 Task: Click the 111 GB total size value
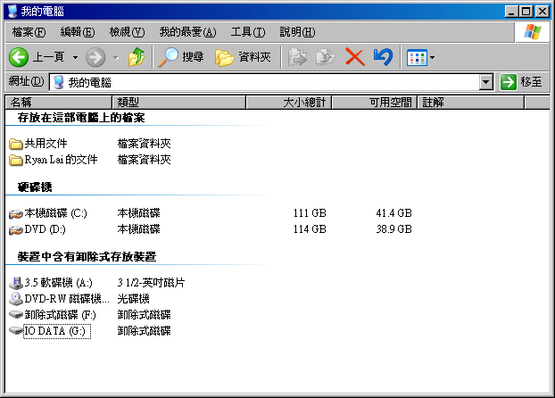310,213
